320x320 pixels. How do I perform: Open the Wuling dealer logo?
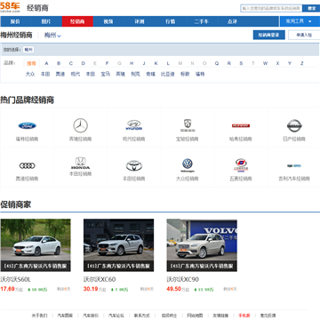[x=241, y=165]
